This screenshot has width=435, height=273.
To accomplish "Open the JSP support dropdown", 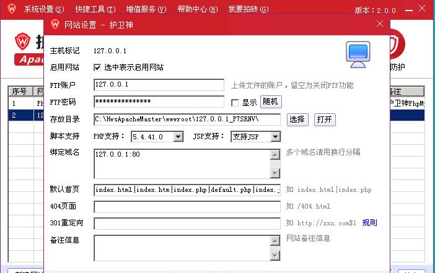I will point(275,137).
